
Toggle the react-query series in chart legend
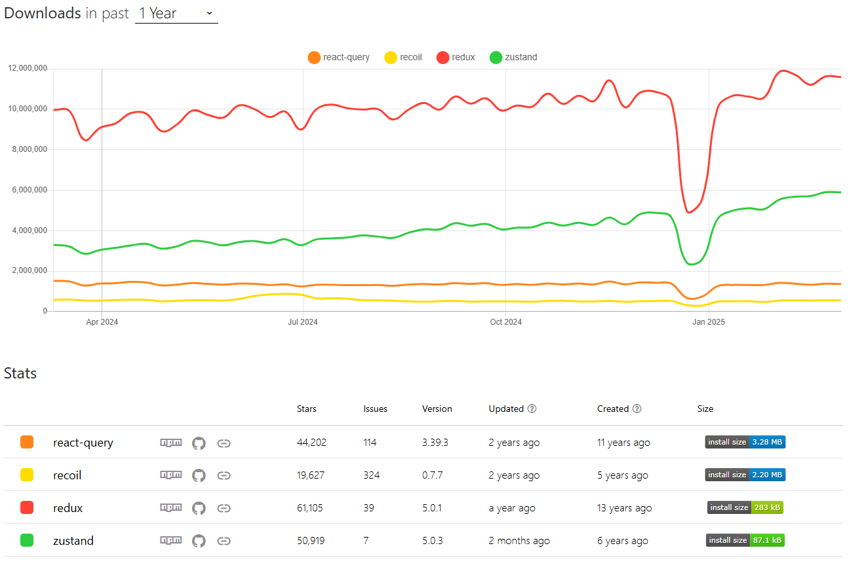tap(339, 58)
